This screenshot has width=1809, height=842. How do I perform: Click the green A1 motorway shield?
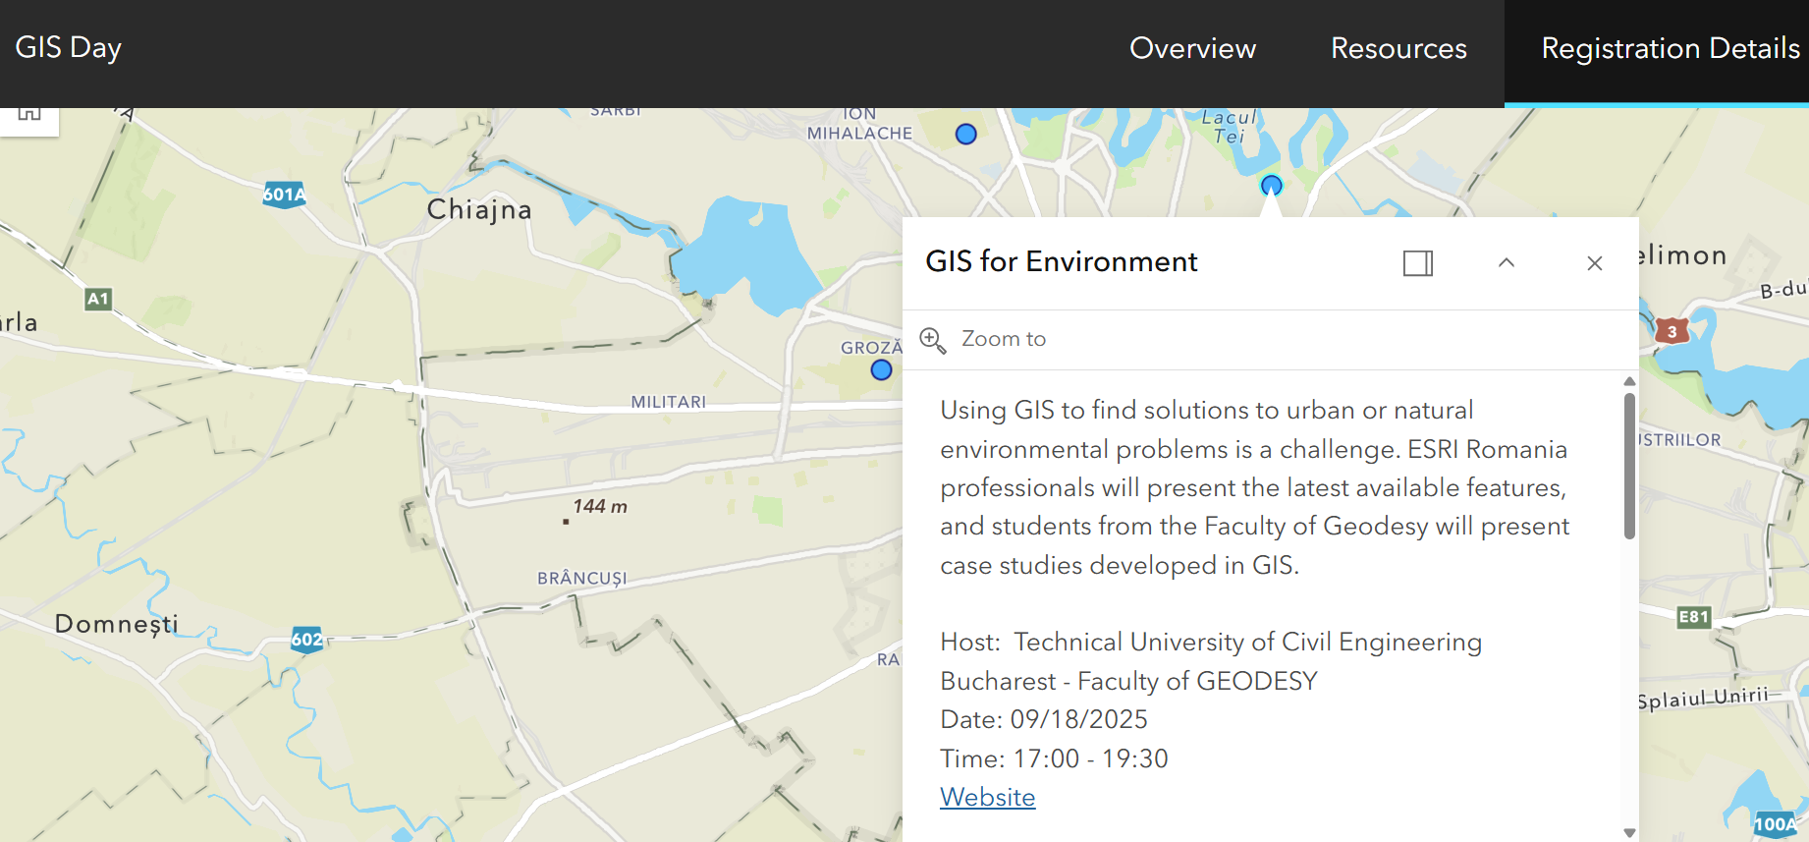[98, 299]
